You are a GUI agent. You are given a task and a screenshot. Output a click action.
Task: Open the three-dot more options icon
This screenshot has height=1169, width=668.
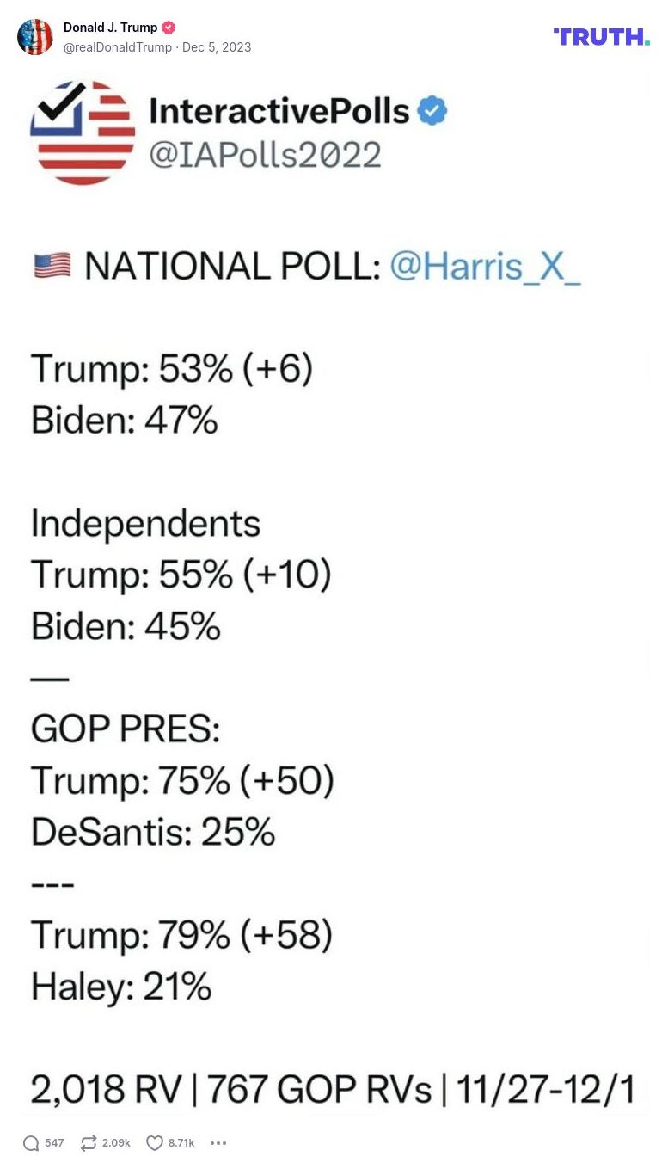[218, 1143]
